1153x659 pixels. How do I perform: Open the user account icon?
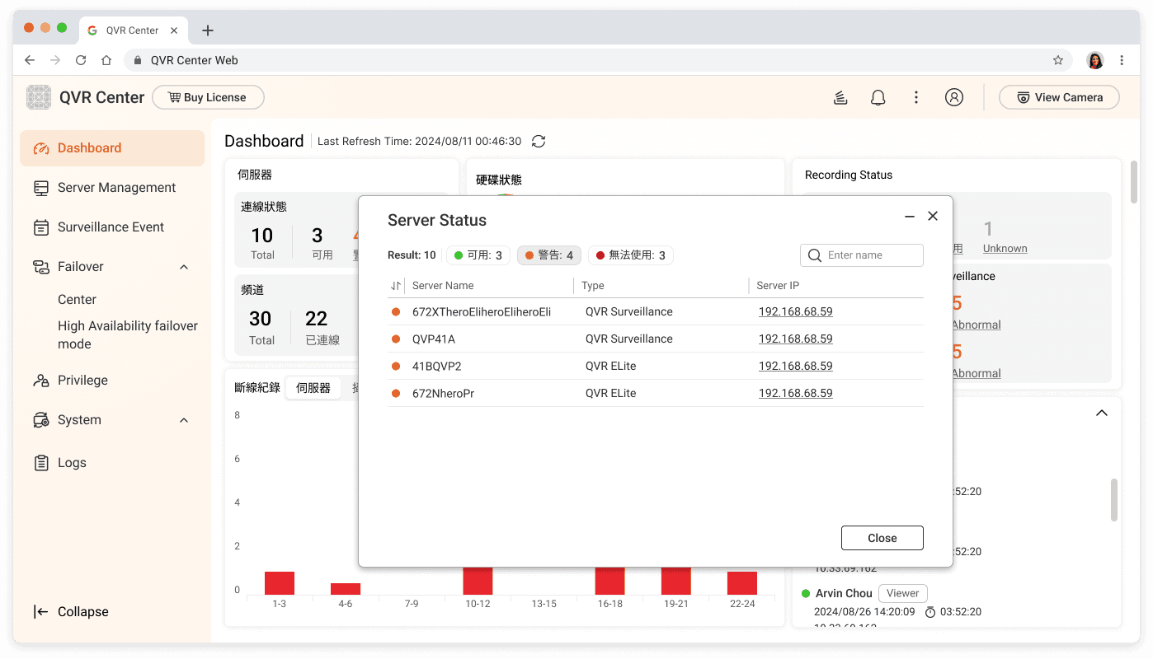click(x=954, y=97)
